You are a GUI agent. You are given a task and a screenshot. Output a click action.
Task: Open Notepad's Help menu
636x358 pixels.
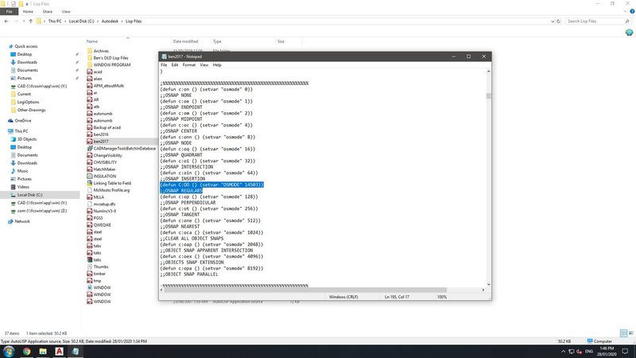coord(217,65)
